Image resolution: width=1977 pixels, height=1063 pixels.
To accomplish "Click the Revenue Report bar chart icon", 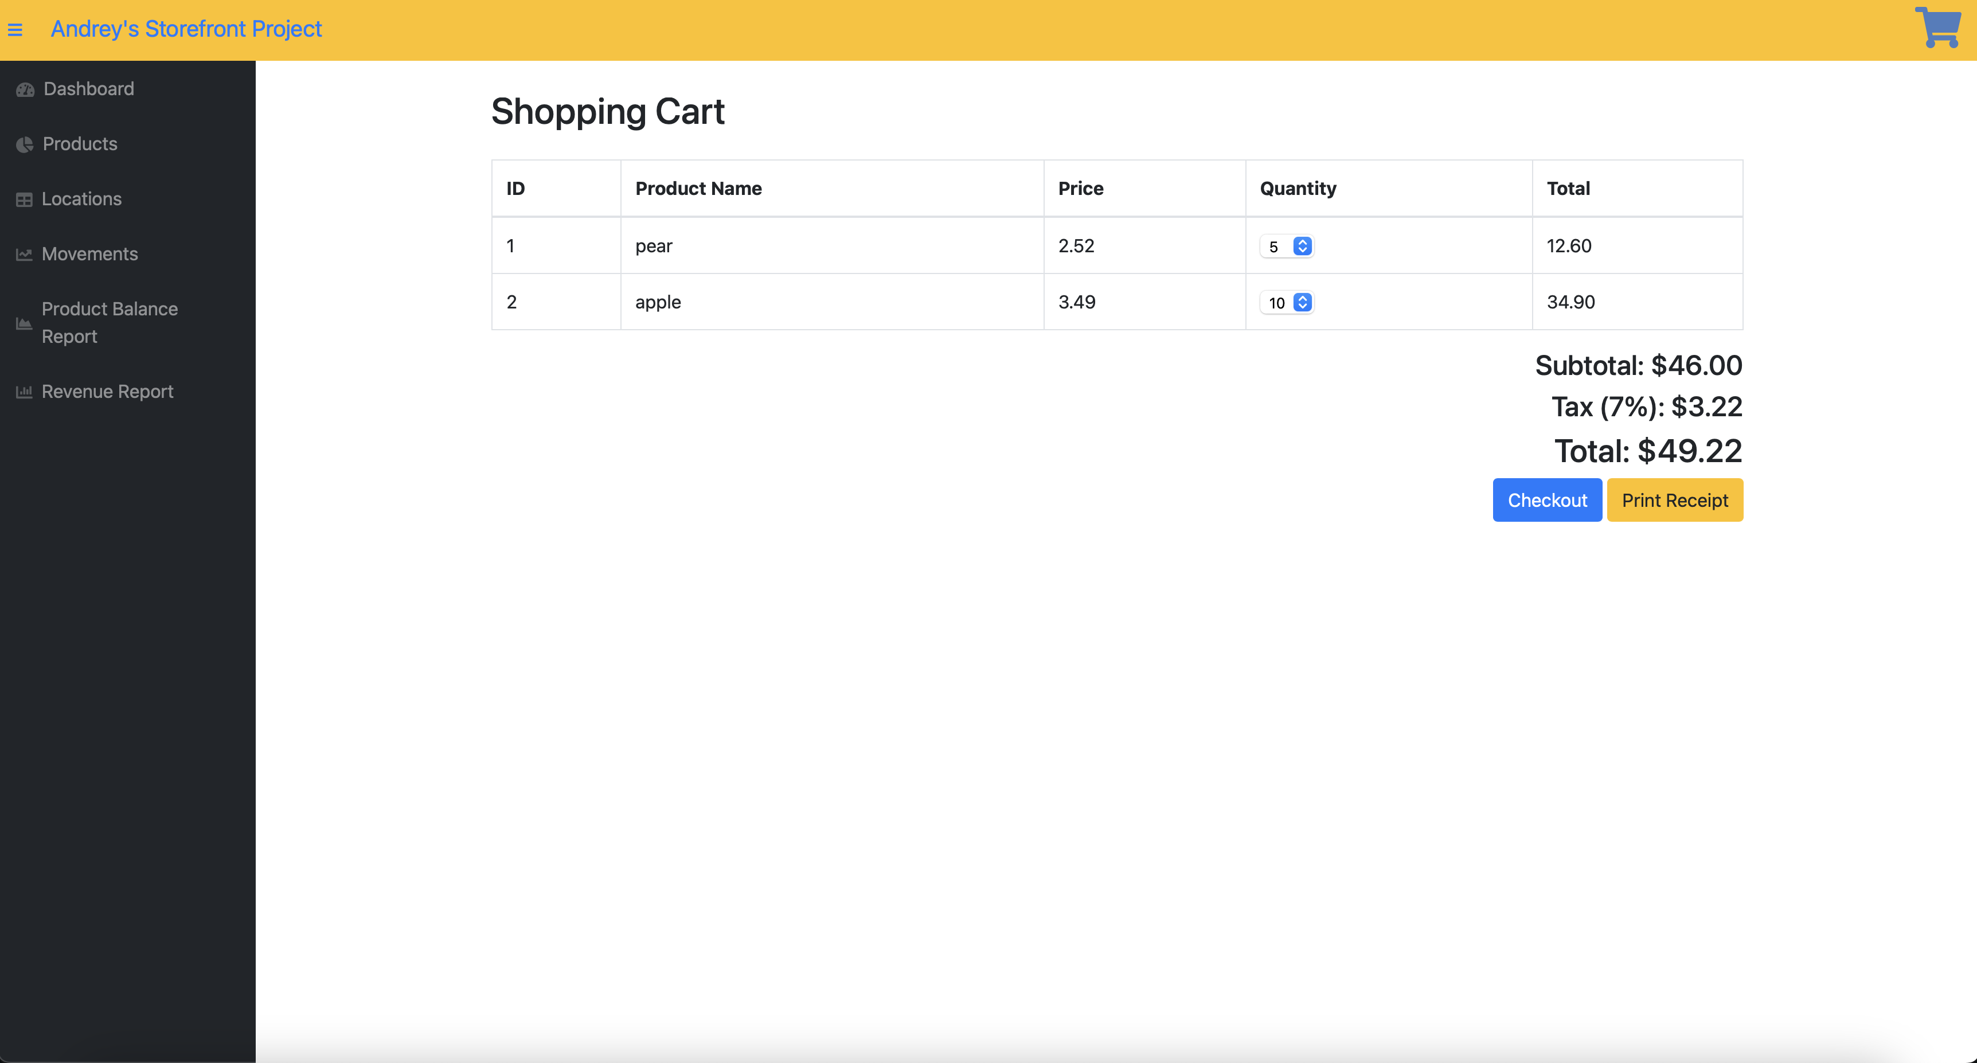I will 25,392.
